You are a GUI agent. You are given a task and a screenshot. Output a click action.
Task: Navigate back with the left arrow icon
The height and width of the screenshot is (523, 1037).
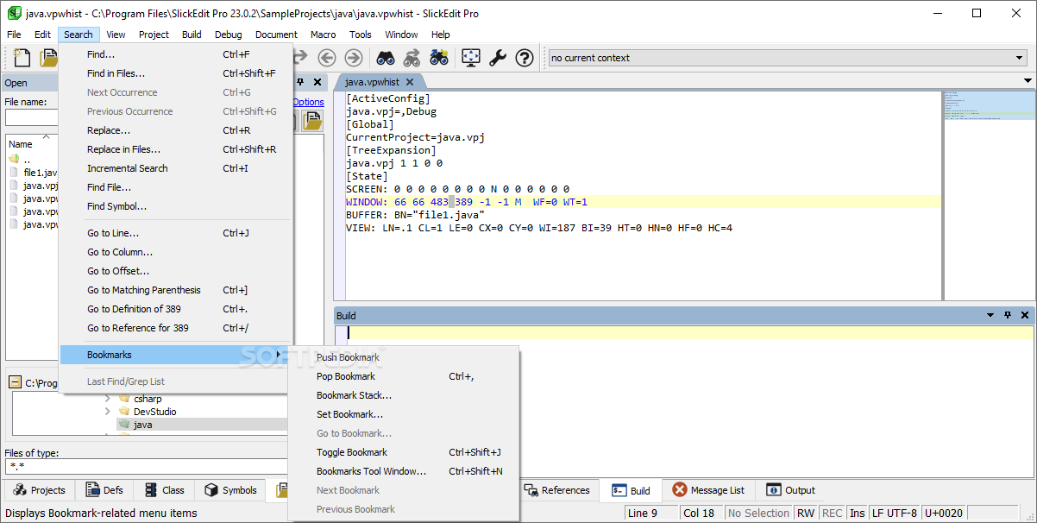[326, 58]
